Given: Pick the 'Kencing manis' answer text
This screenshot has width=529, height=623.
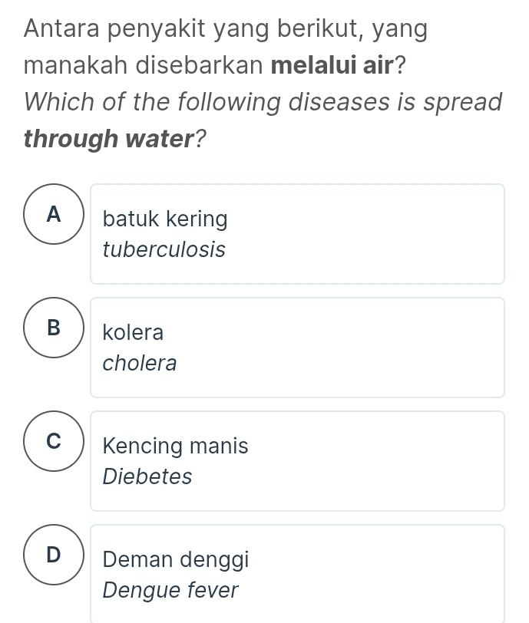Looking at the screenshot, I should pos(175,446).
